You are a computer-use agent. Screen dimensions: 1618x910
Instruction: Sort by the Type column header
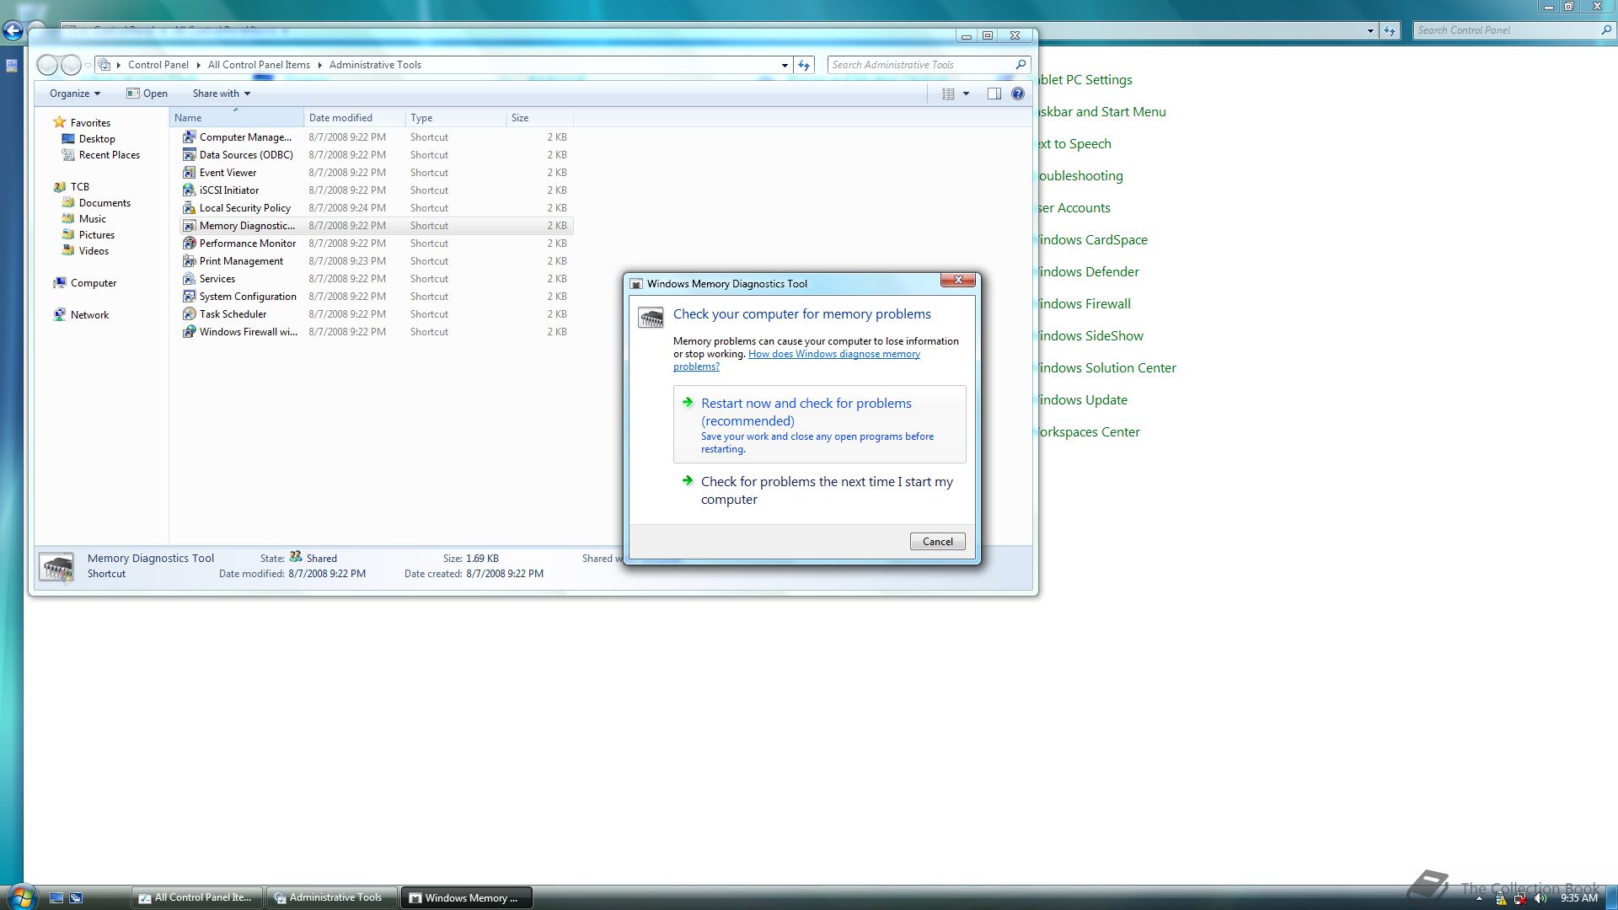(x=455, y=118)
